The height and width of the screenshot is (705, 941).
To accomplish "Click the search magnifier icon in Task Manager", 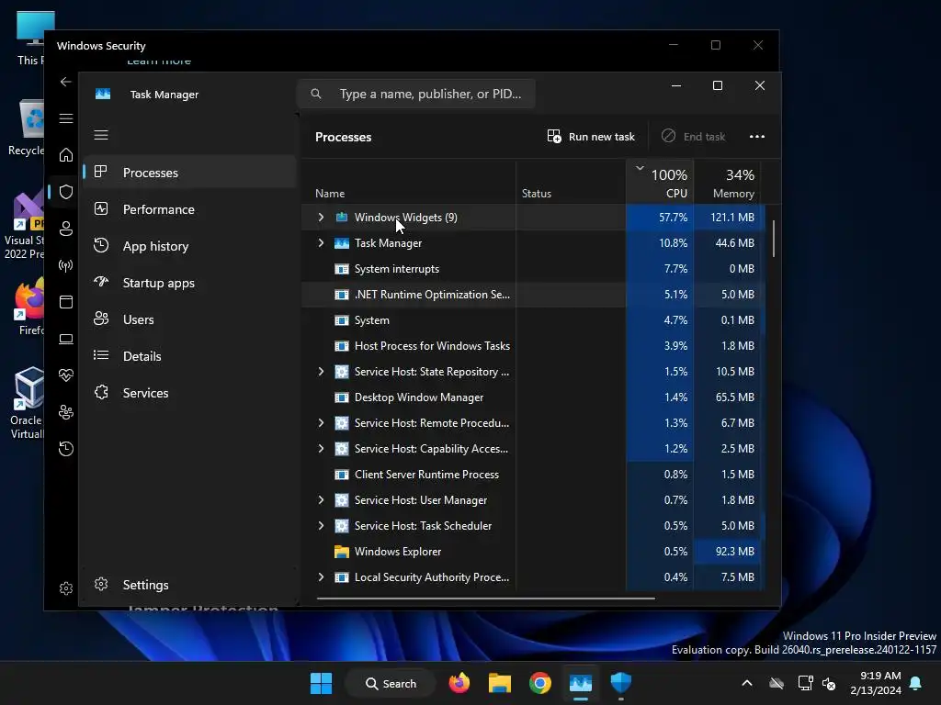I will pyautogui.click(x=316, y=95).
